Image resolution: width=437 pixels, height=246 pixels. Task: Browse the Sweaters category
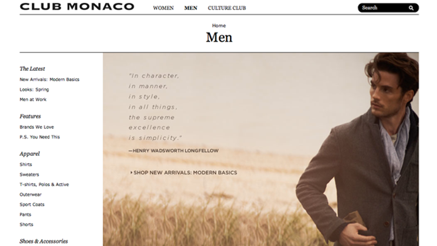[29, 174]
